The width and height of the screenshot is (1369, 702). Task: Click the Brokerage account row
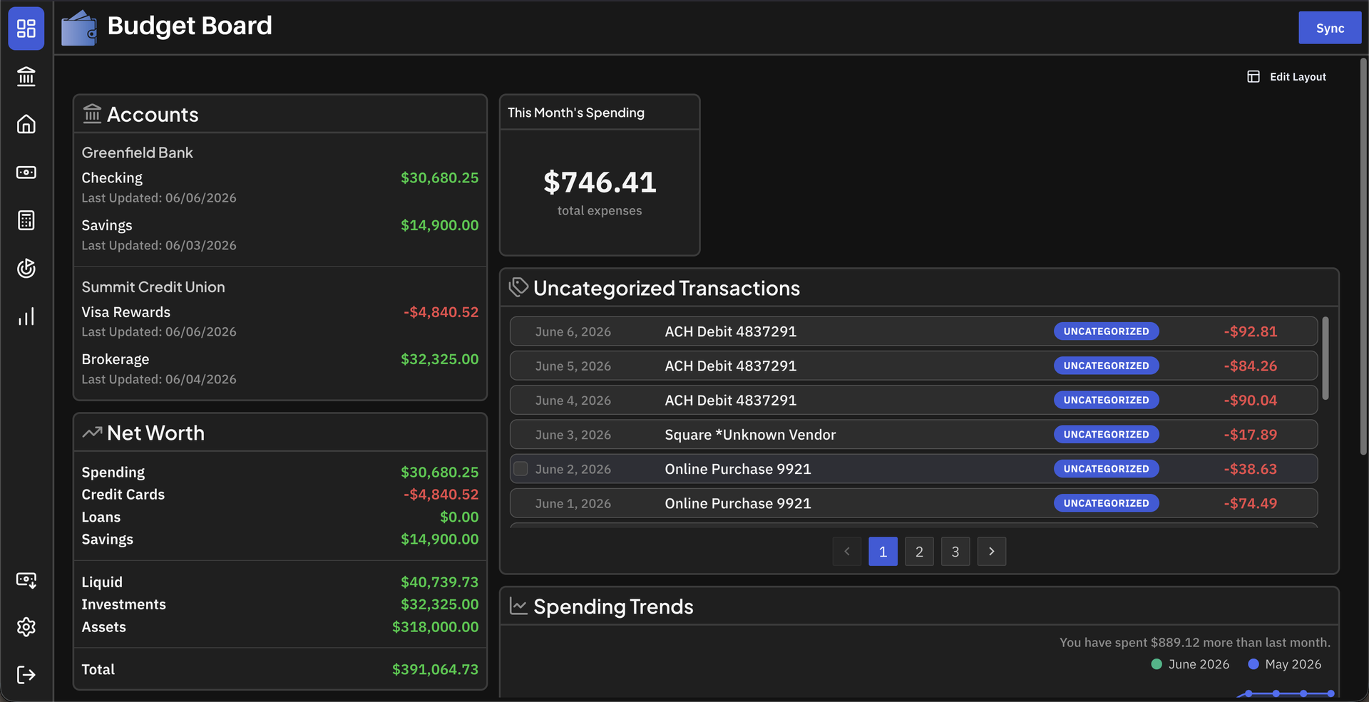pos(280,368)
